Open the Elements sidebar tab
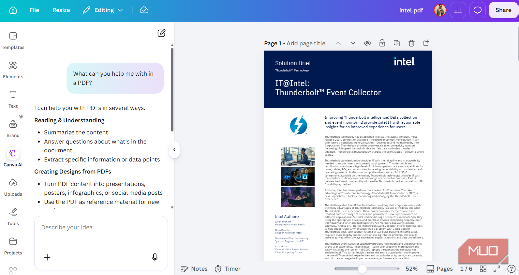Image resolution: width=519 pixels, height=275 pixels. pyautogui.click(x=13, y=70)
